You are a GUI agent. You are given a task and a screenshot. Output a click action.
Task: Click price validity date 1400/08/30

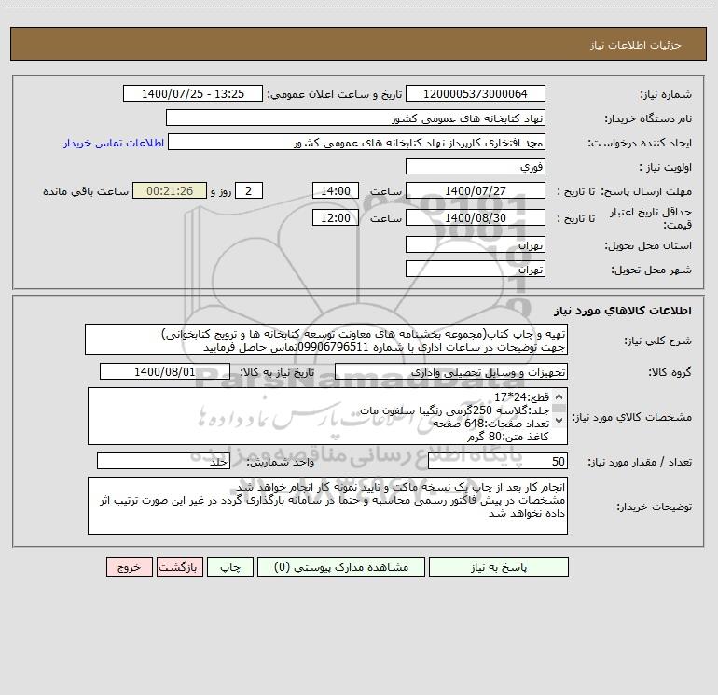click(x=476, y=217)
